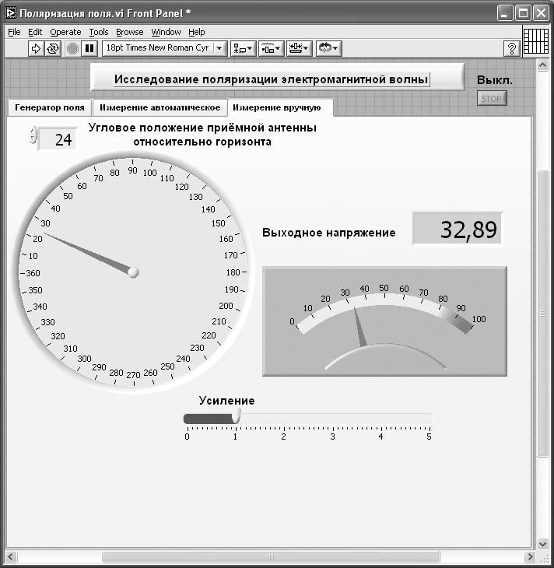
Task: Click the angle numeric field showing 24
Action: (x=58, y=139)
